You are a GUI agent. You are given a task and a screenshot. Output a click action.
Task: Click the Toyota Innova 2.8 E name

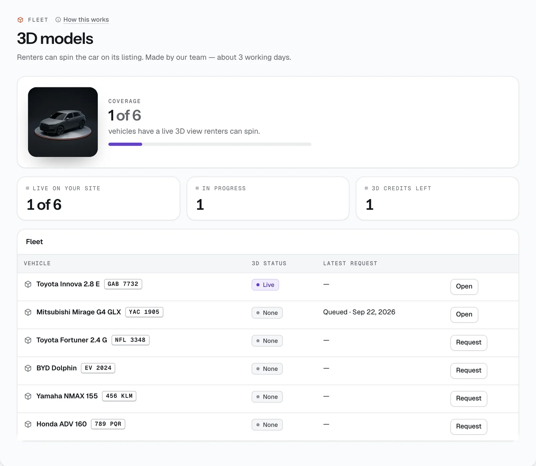coord(68,284)
